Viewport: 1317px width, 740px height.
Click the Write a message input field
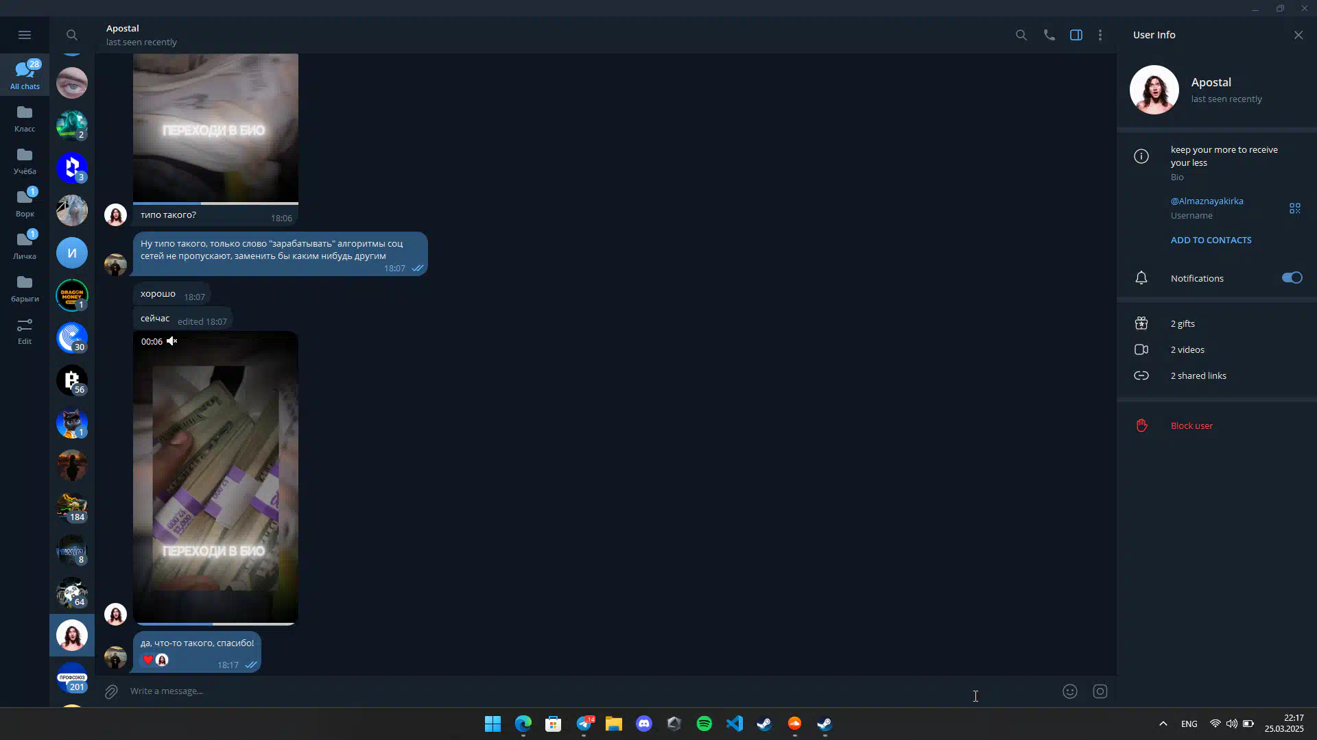pyautogui.click(x=590, y=691)
